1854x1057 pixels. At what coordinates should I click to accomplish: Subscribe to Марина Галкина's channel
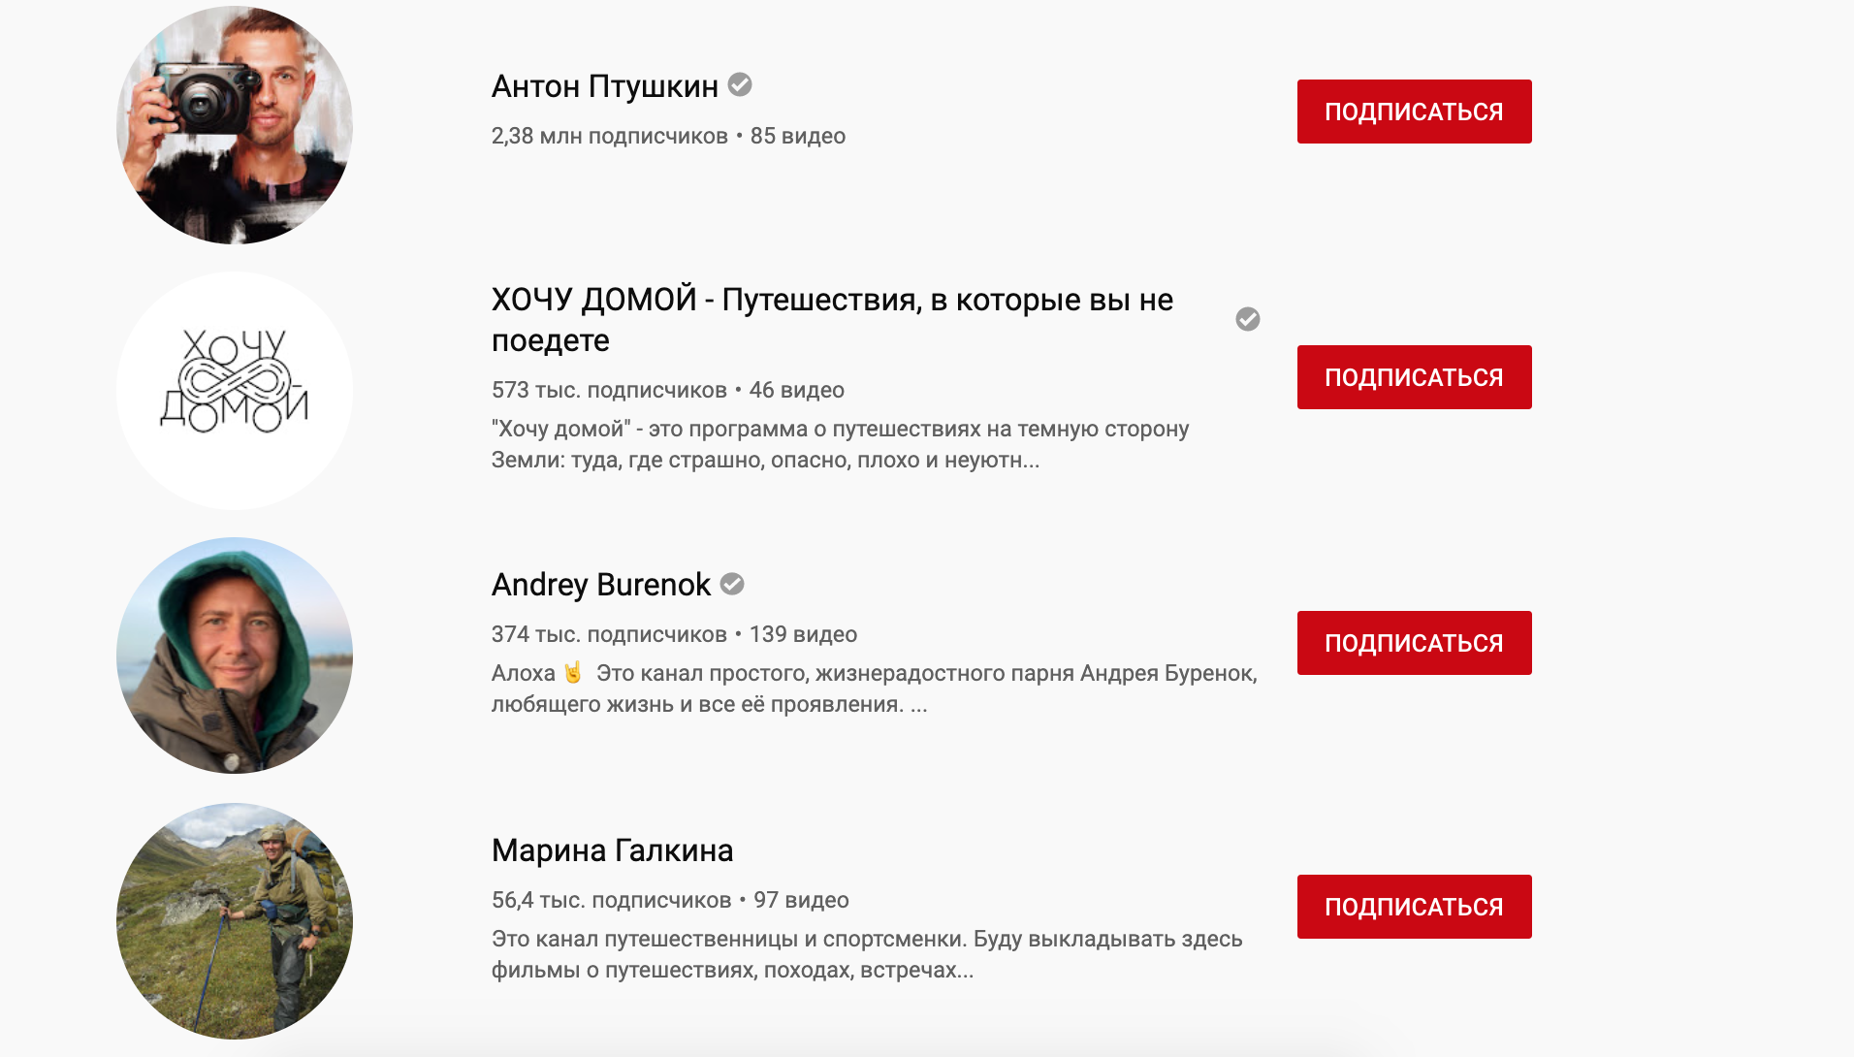tap(1414, 907)
